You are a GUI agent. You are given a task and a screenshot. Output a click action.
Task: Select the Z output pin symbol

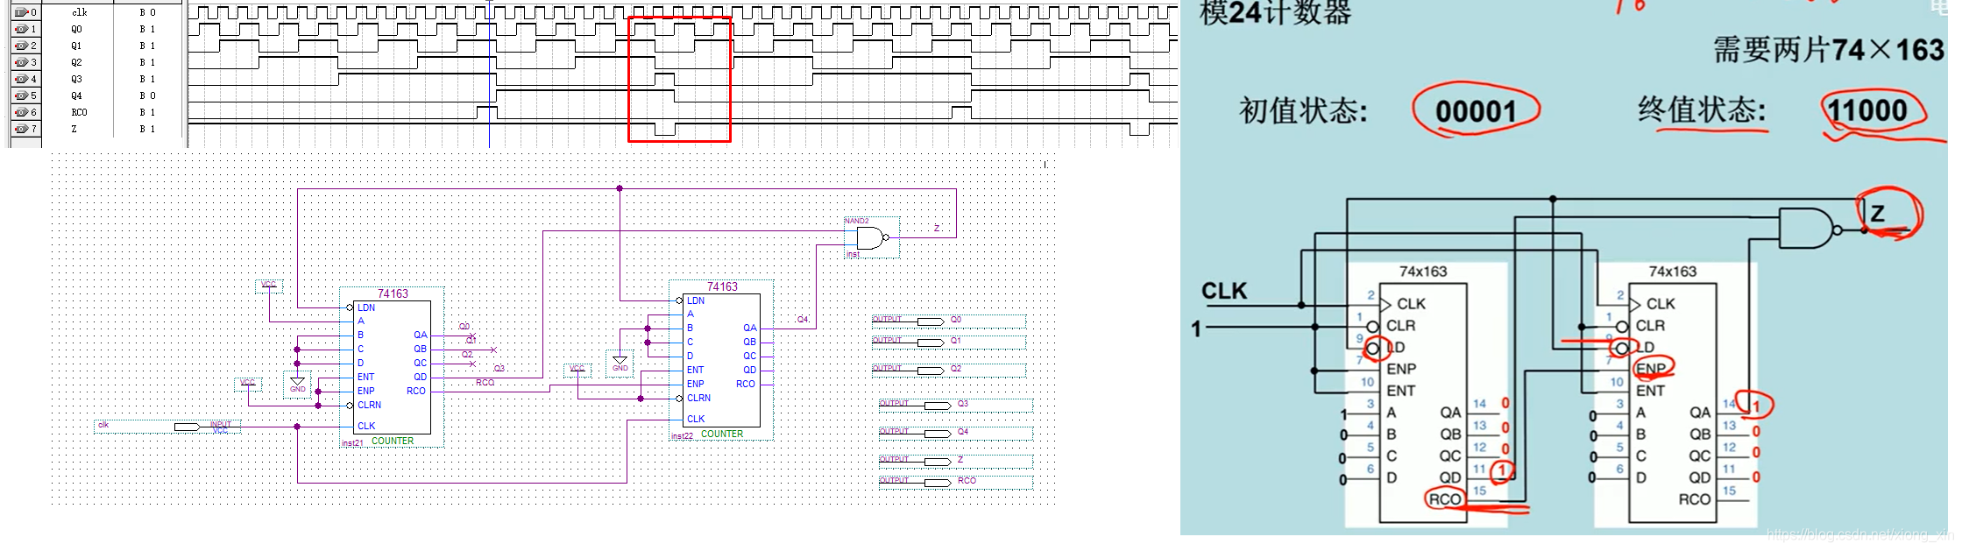point(936,462)
